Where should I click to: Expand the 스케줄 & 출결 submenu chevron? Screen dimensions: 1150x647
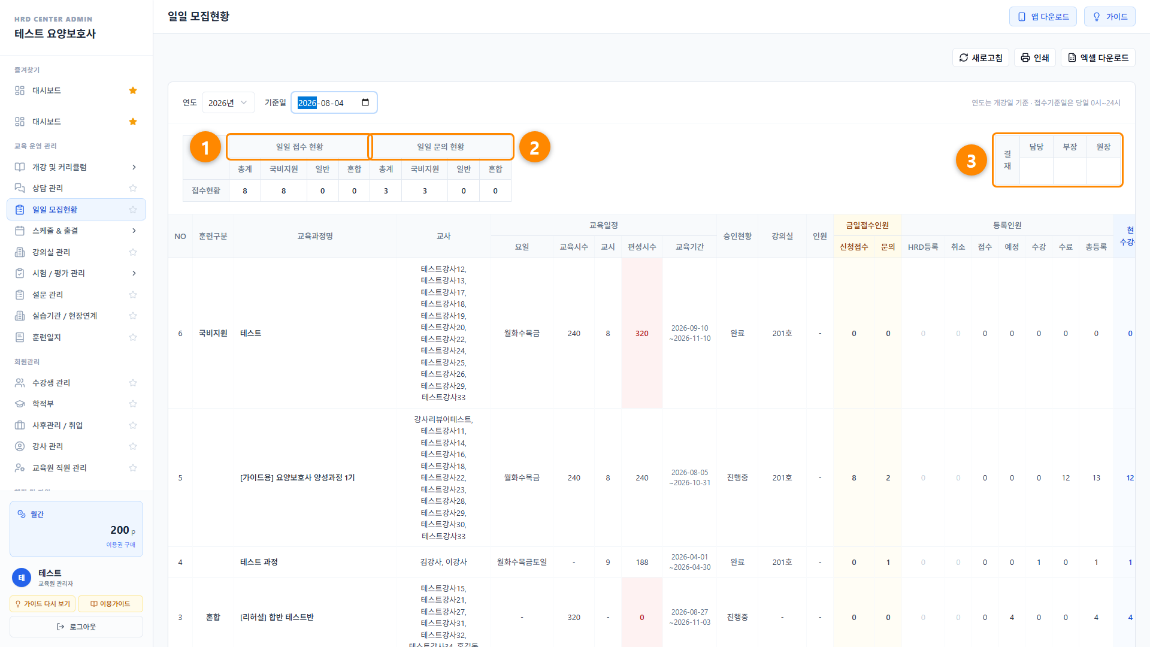pyautogui.click(x=134, y=231)
